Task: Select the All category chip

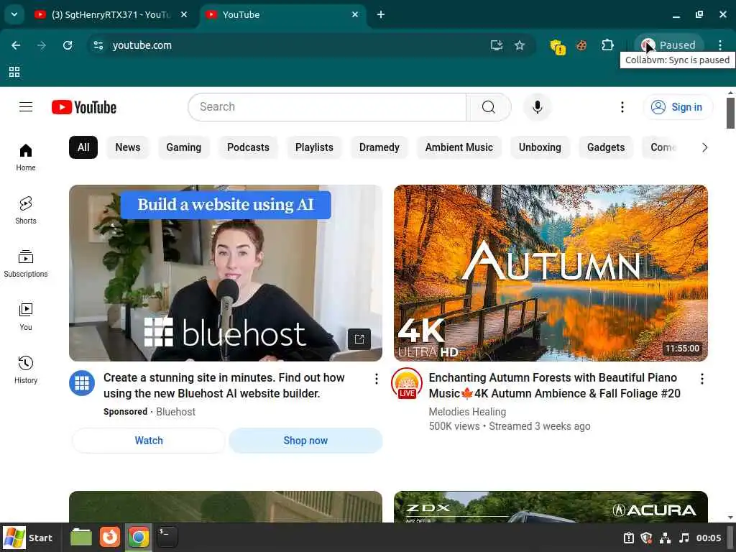Action: tap(83, 147)
